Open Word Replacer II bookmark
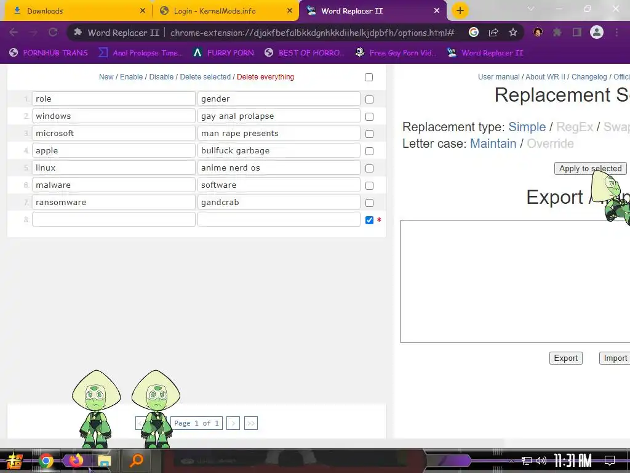The image size is (630, 473). [485, 53]
